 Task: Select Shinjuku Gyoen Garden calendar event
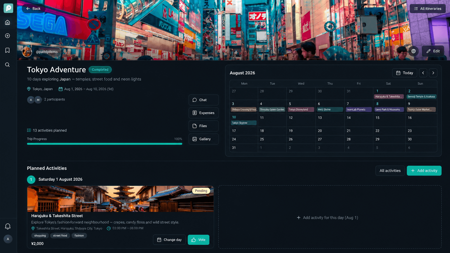tap(272, 109)
